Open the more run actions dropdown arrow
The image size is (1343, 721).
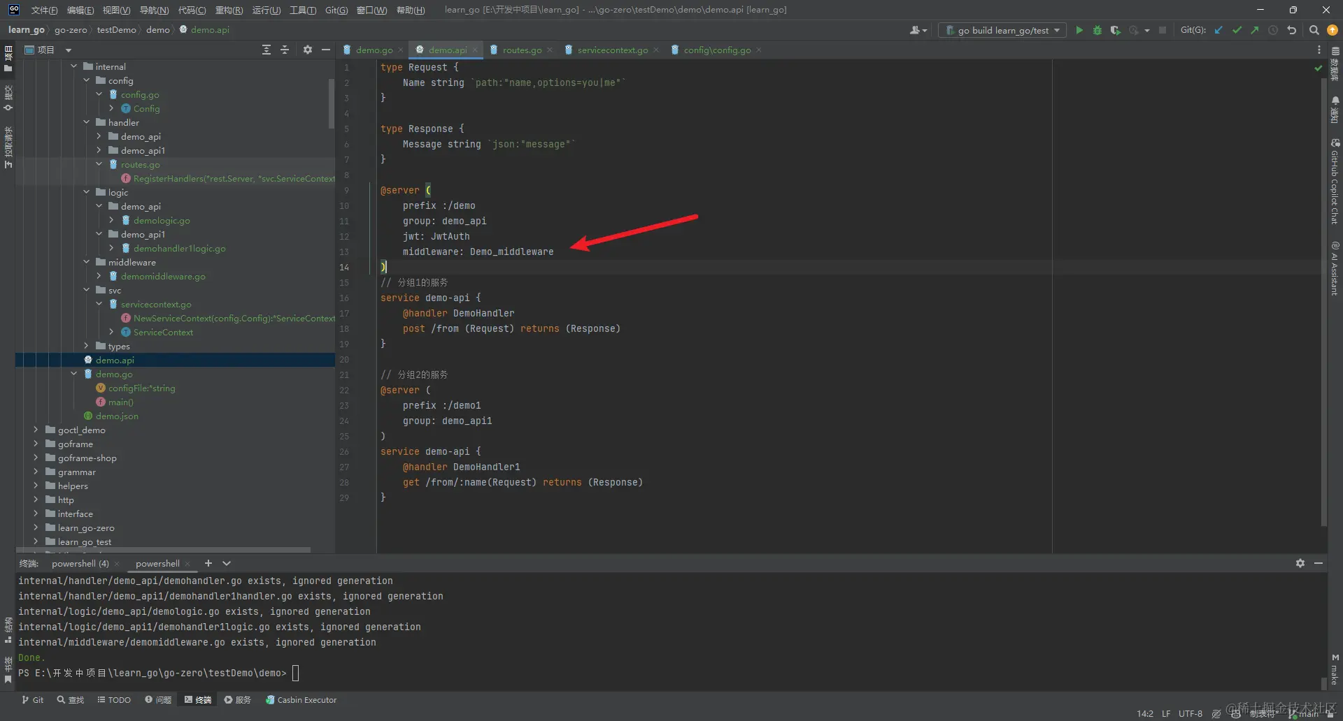click(x=1147, y=30)
